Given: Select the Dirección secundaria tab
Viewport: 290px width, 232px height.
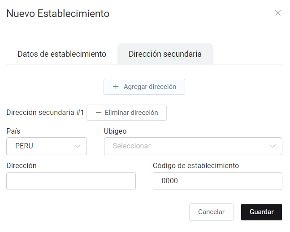Looking at the screenshot, I should (x=165, y=54).
